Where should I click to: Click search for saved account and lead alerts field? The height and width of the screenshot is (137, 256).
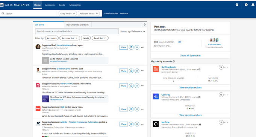(x=77, y=31)
